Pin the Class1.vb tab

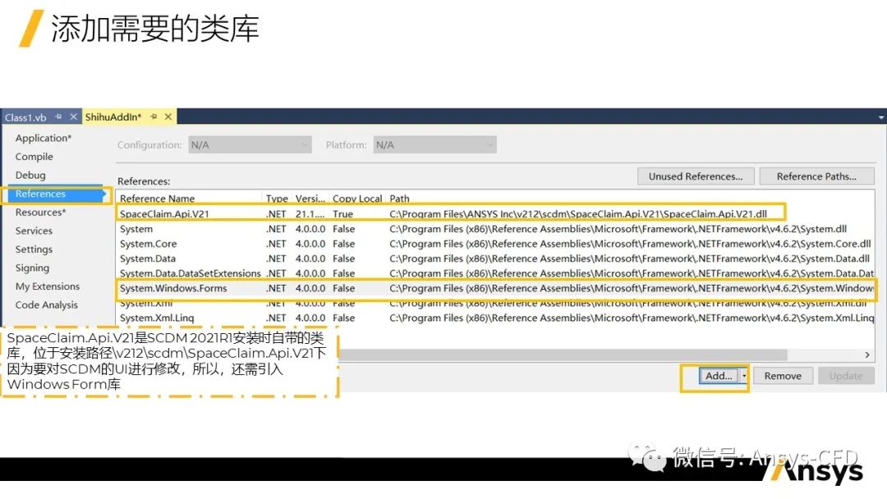pyautogui.click(x=58, y=117)
